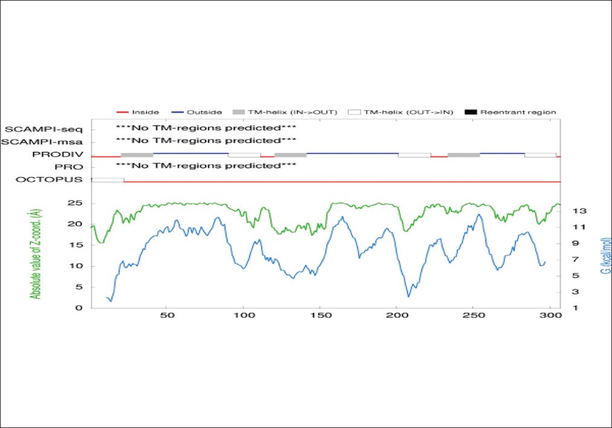Click the OCTOPUS white TM-helix box
Image resolution: width=612 pixels, height=428 pixels.
(x=107, y=180)
